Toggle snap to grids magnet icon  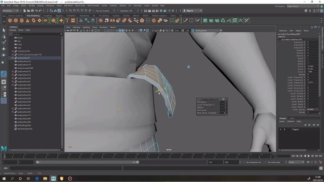(71, 11)
